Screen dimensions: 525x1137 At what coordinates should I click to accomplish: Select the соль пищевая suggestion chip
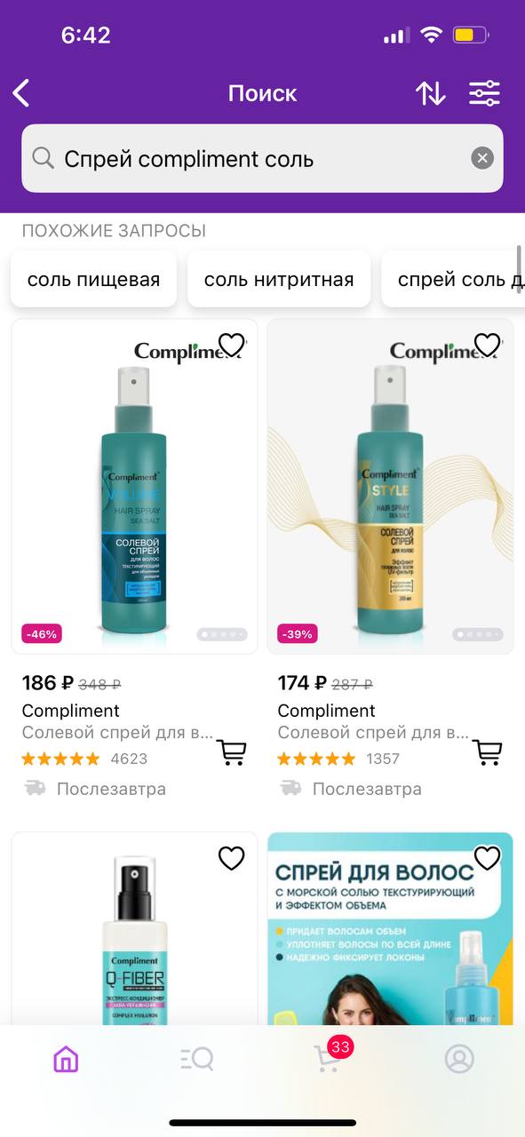93,280
